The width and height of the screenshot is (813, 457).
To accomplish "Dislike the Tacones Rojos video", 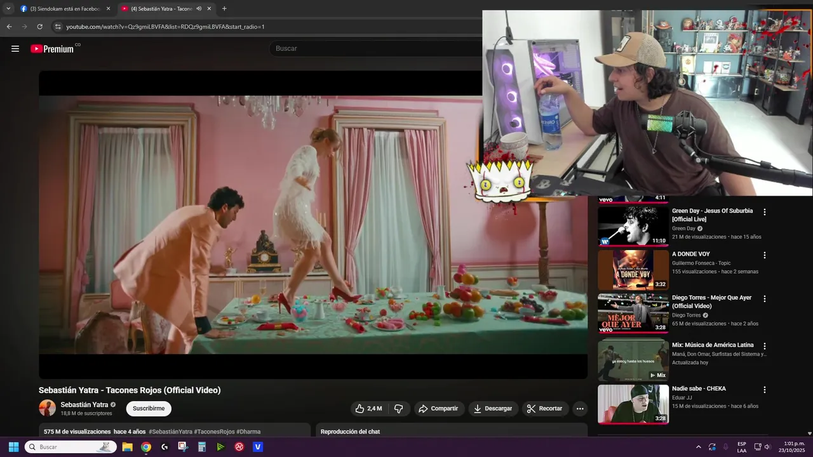I will pyautogui.click(x=399, y=409).
